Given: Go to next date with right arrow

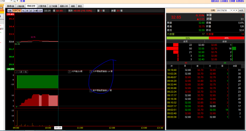Looking at the screenshot, I should coord(236,11).
